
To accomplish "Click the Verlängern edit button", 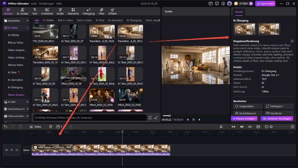I will point(279,106).
